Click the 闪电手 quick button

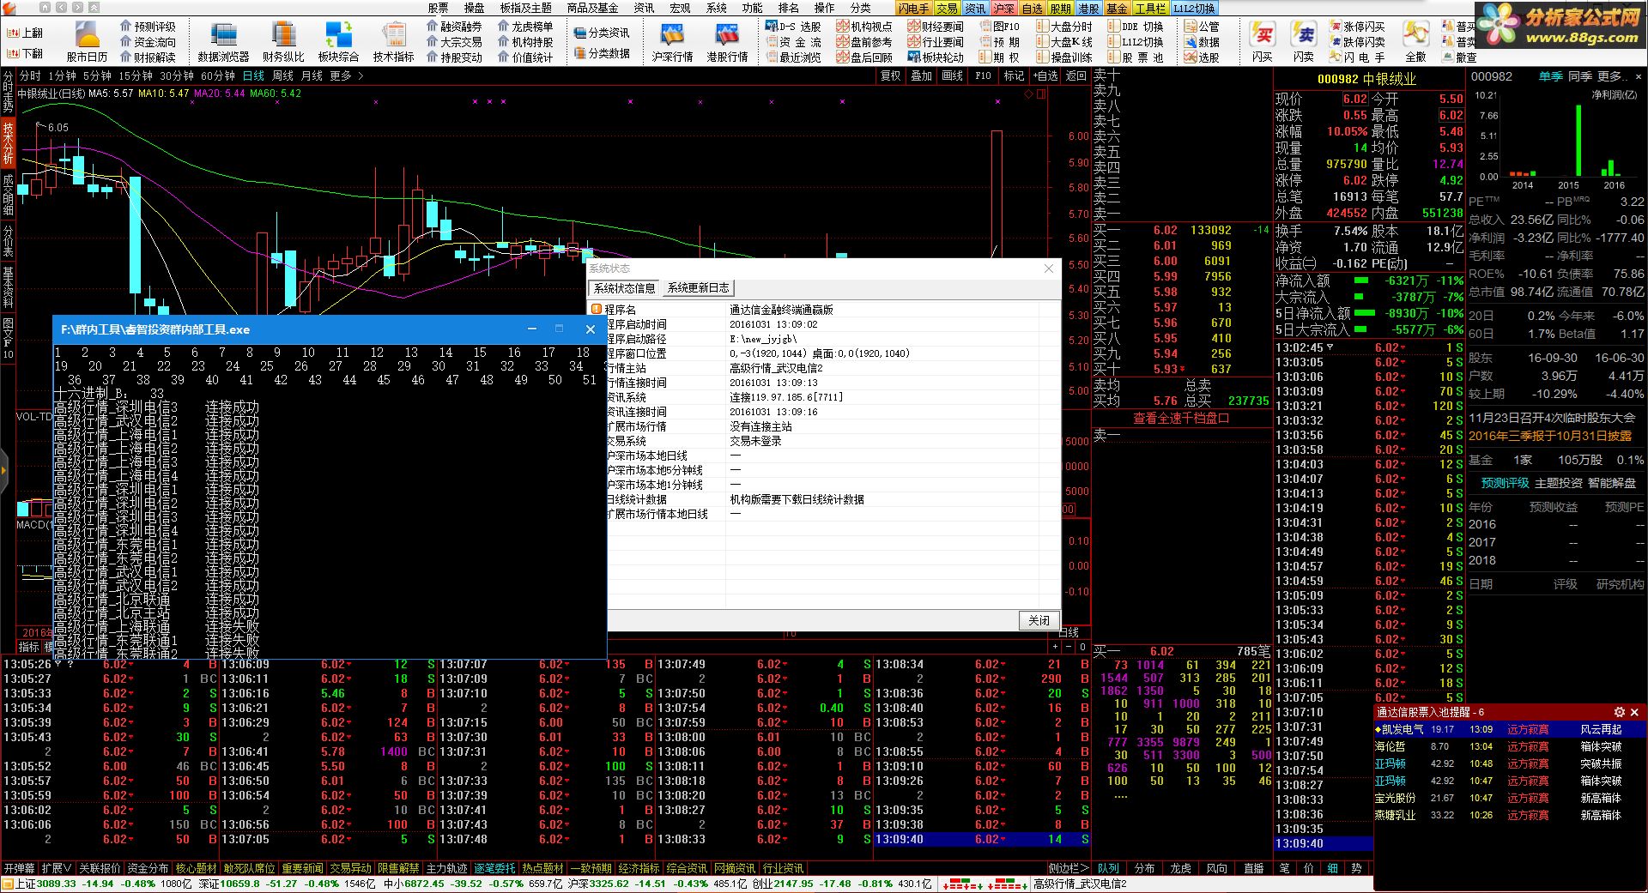coord(913,8)
